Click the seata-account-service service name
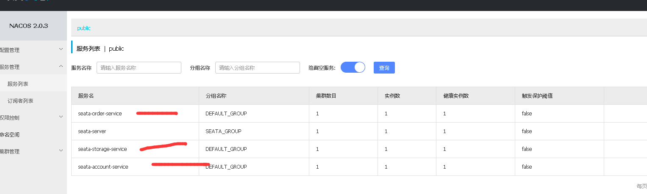 [103, 167]
